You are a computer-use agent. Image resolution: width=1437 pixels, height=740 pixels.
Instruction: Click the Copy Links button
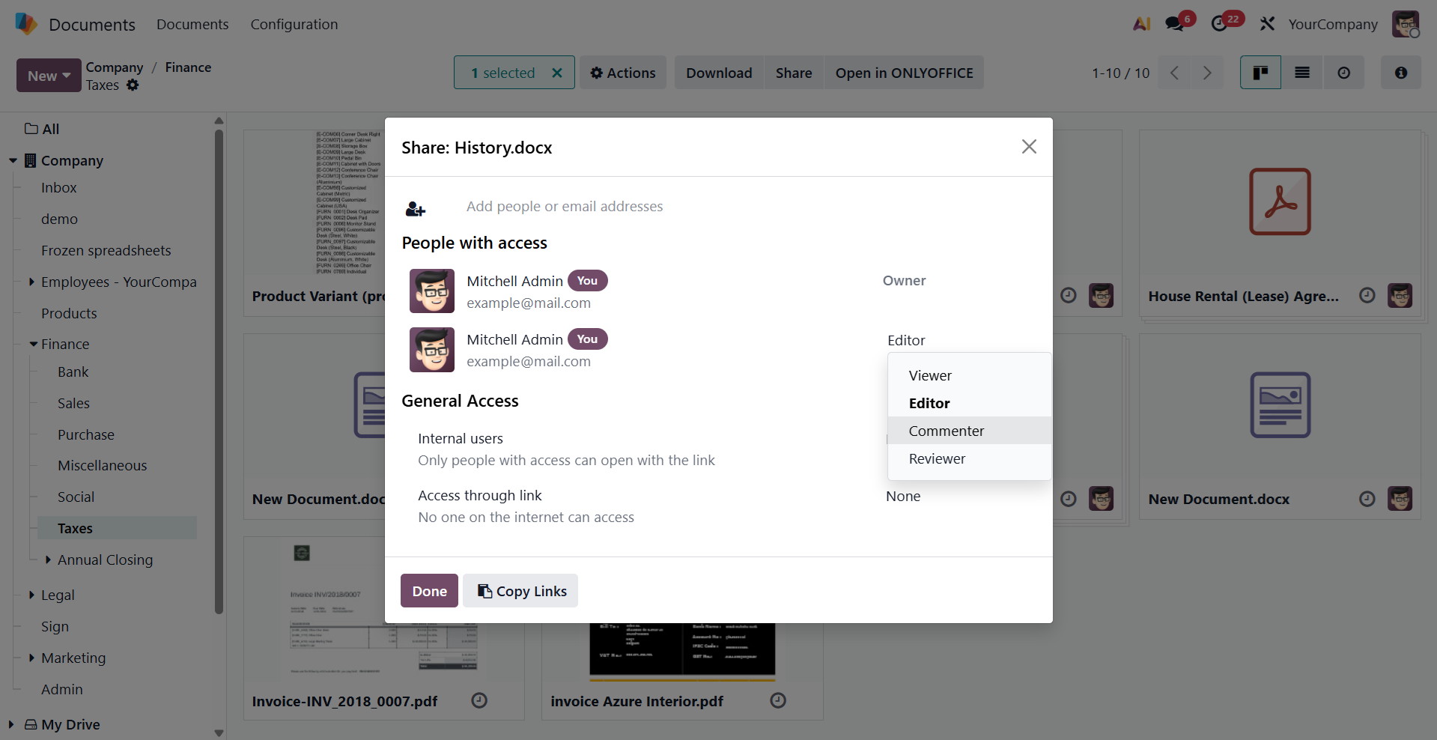(x=520, y=591)
